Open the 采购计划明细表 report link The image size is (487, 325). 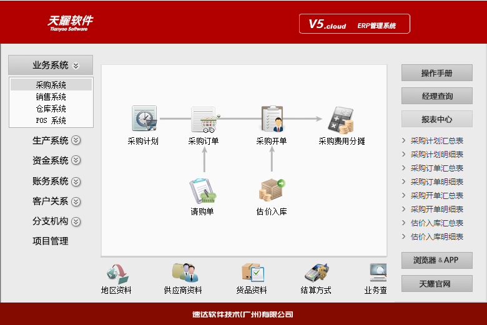coord(437,154)
